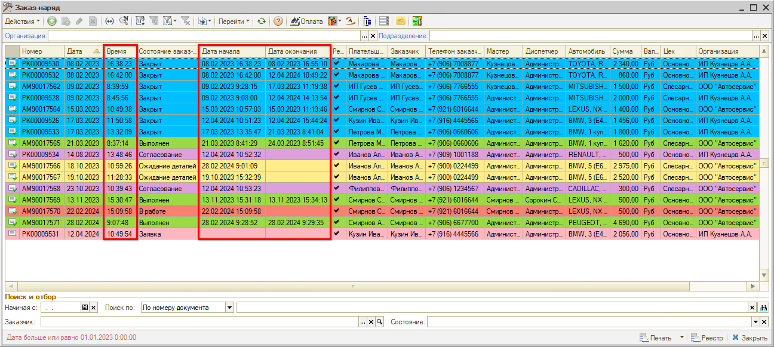Click the Реестр button
Image resolution: width=774 pixels, height=347 pixels.
pyautogui.click(x=707, y=338)
